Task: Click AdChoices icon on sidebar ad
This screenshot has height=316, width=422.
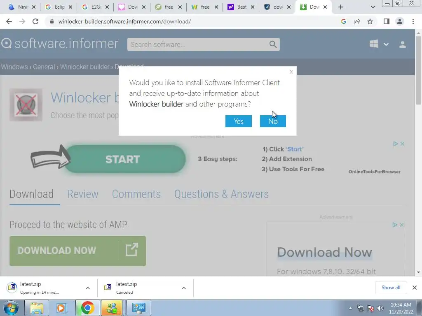Action: [394, 225]
